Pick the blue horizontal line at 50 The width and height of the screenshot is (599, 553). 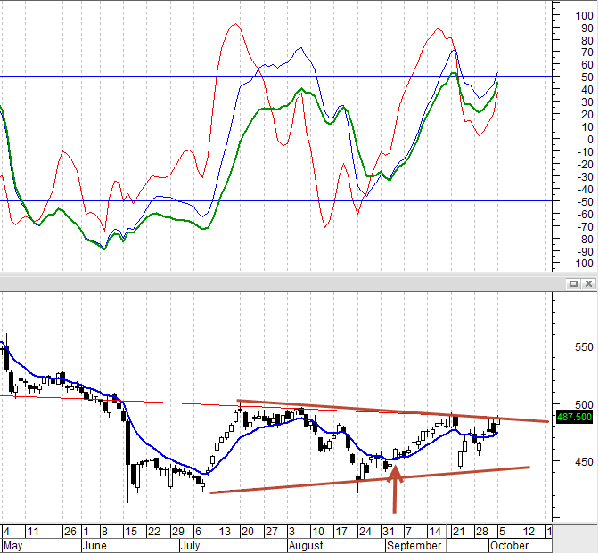click(275, 77)
